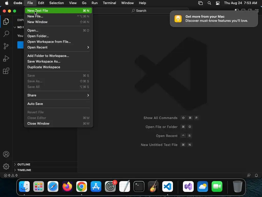Screen dimensions: 262x197
Task: Choose Open Folder... menu item
Action: 58,36
